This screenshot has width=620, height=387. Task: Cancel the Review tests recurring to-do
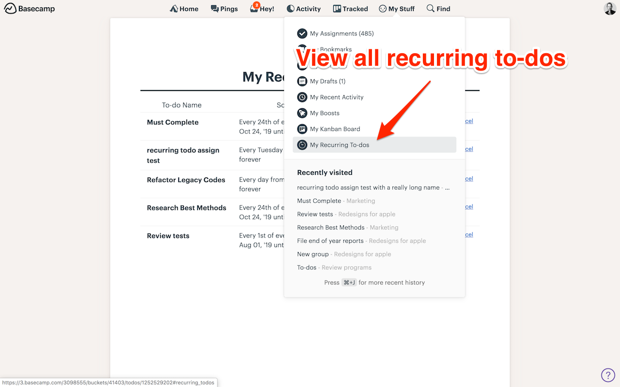469,235
